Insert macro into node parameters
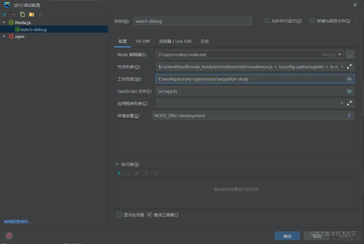 (x=342, y=67)
